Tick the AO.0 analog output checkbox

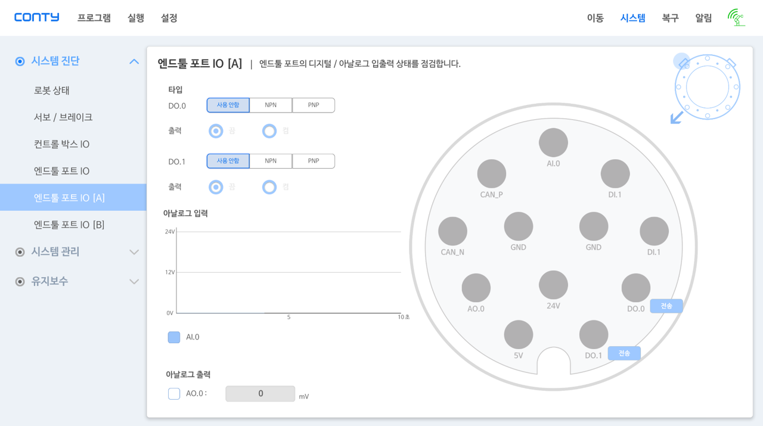point(174,393)
